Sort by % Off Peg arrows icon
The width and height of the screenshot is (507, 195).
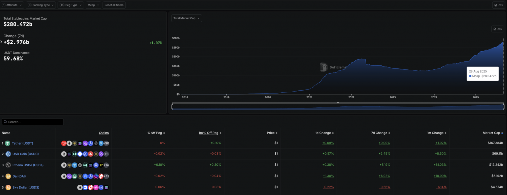[x=164, y=133]
